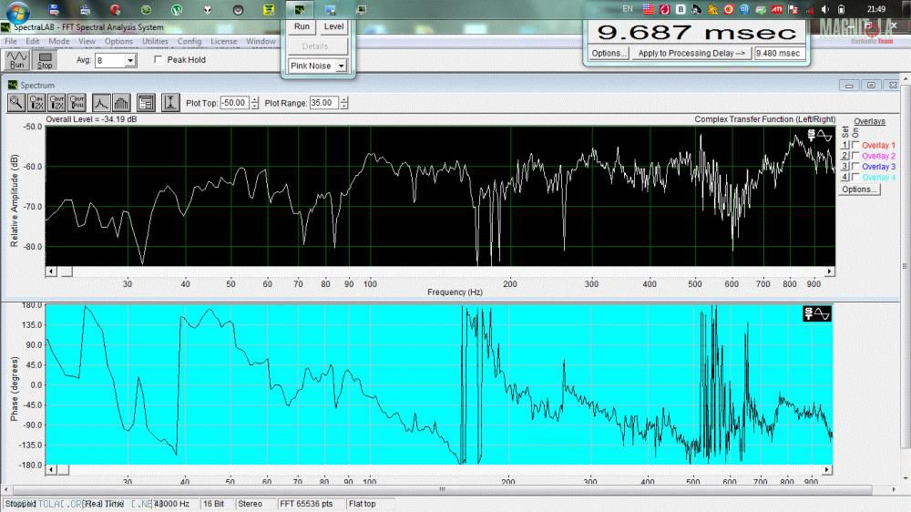Open the View menu

tap(87, 41)
